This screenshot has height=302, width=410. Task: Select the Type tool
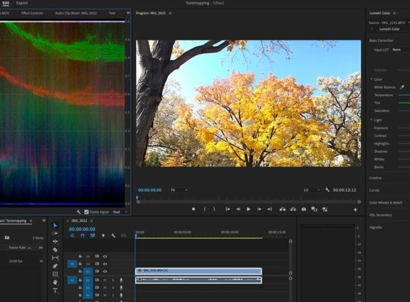tap(55, 291)
